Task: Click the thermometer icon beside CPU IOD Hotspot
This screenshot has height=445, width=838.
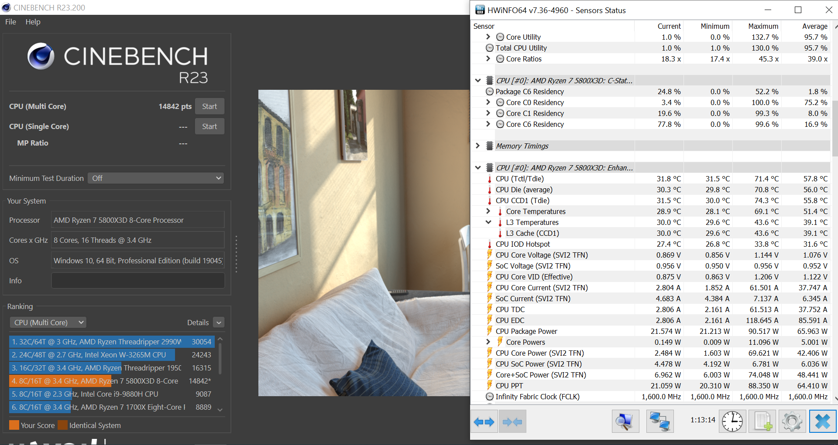Action: coord(490,244)
